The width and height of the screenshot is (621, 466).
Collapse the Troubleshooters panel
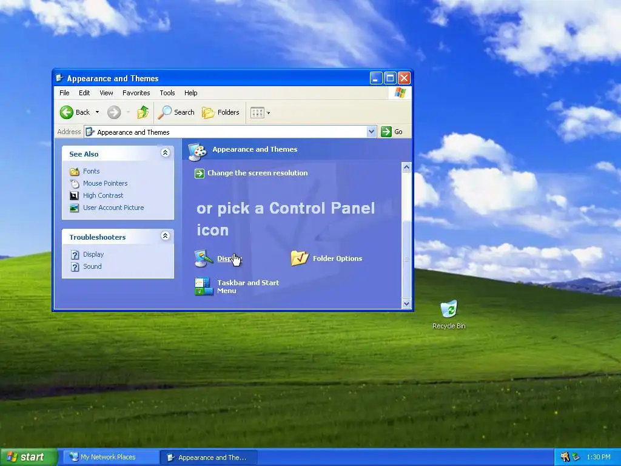pos(165,236)
